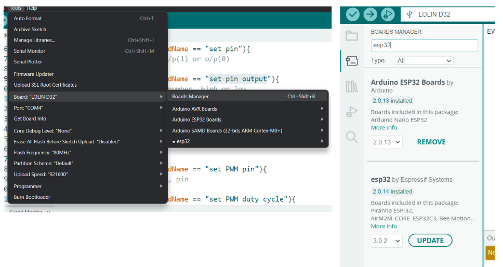Expand the selected esp32 boards submenu
Image resolution: width=503 pixels, height=267 pixels.
pyautogui.click(x=247, y=141)
